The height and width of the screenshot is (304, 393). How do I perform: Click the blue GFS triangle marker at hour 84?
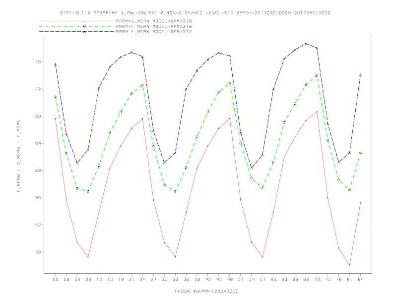coord(360,75)
